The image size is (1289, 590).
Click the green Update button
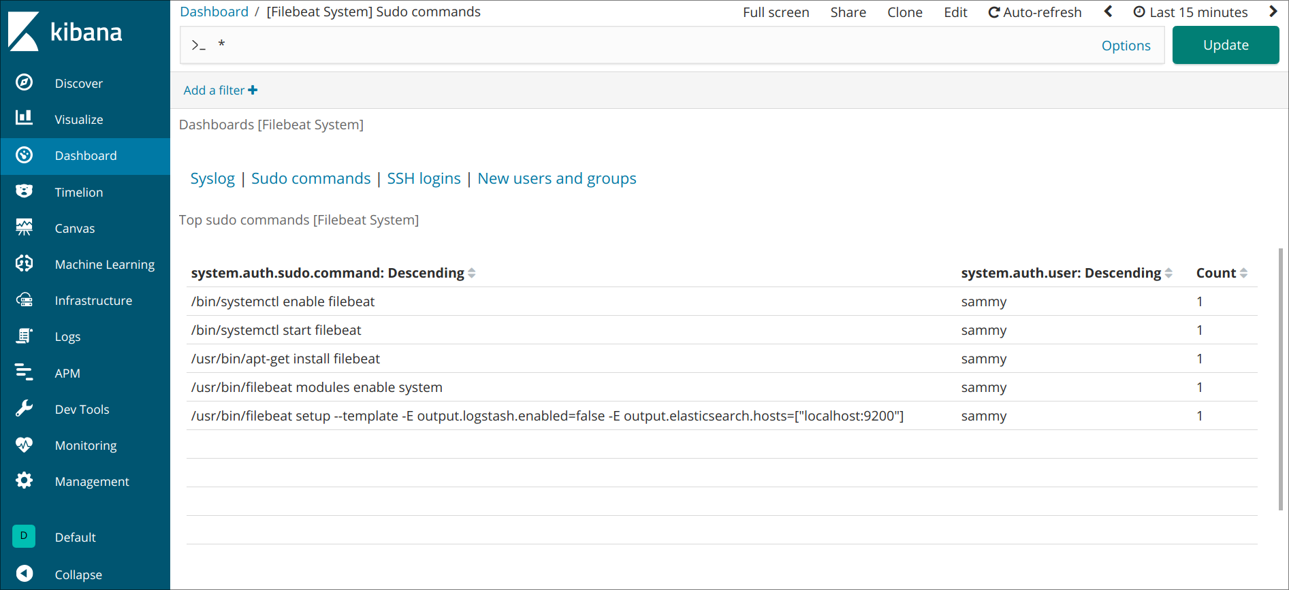[x=1226, y=45]
